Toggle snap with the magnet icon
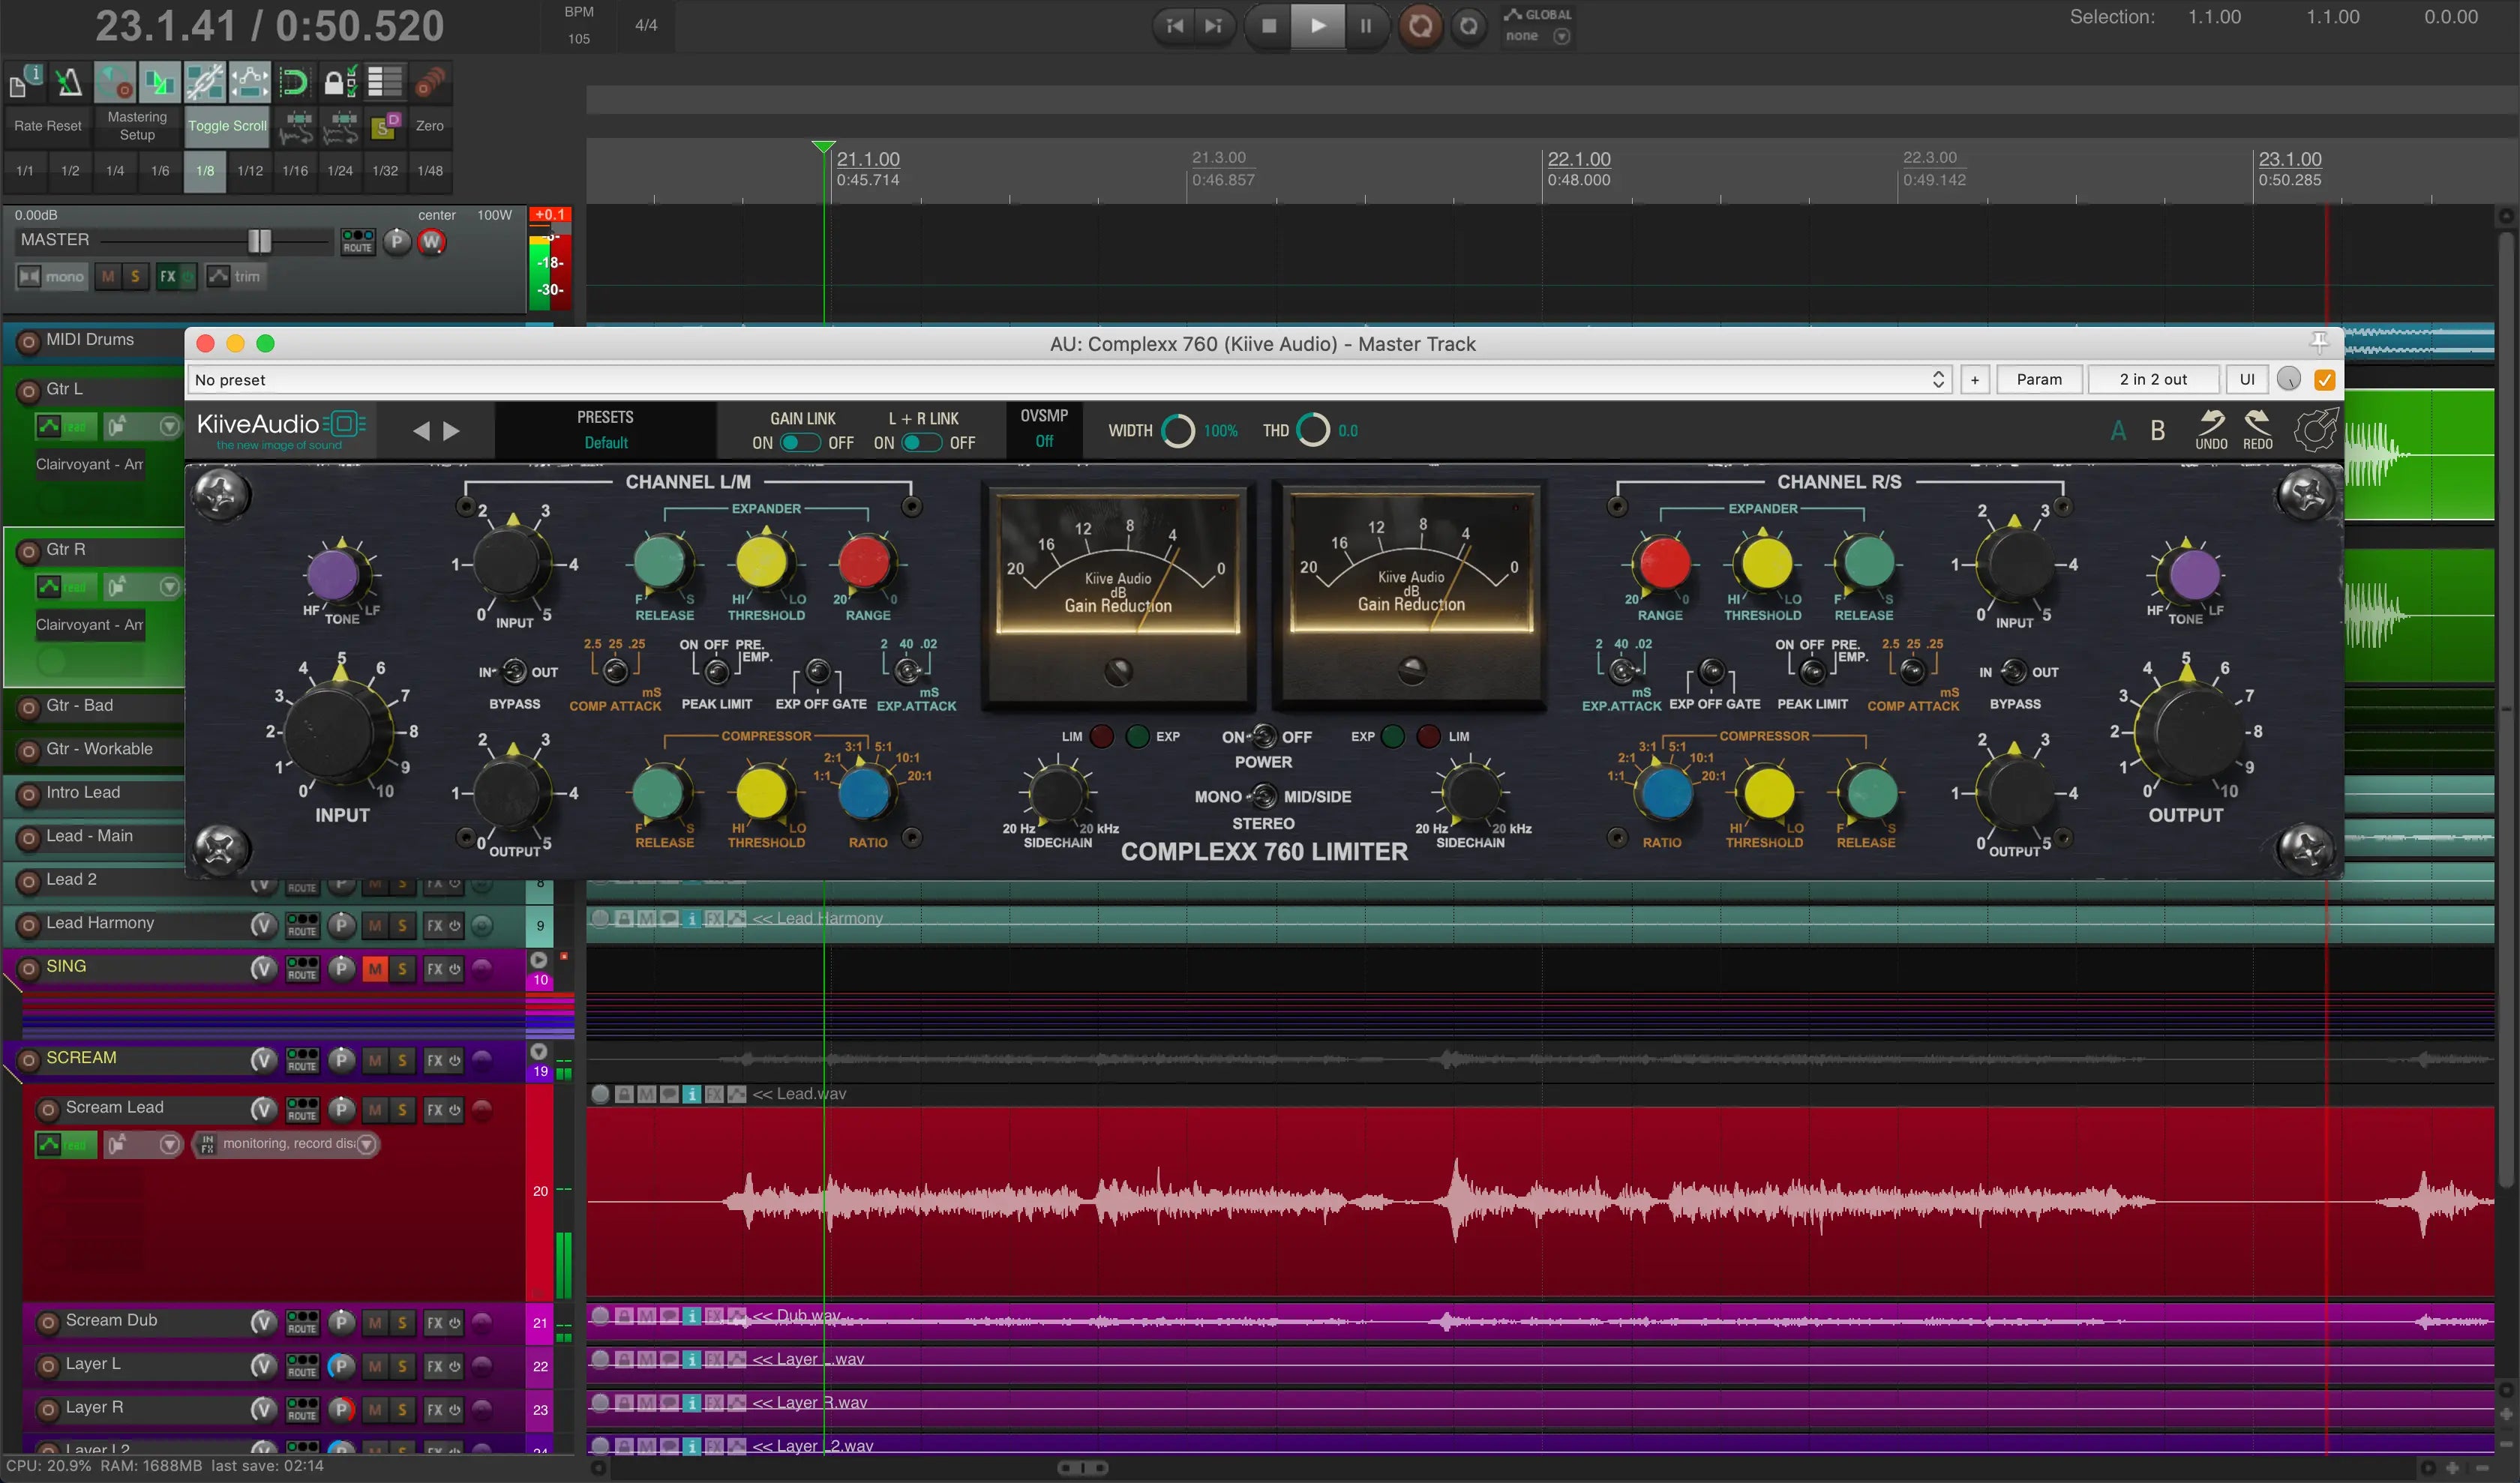 294,82
